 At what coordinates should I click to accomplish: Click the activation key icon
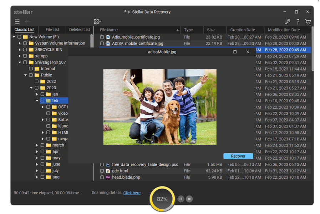tap(288, 22)
